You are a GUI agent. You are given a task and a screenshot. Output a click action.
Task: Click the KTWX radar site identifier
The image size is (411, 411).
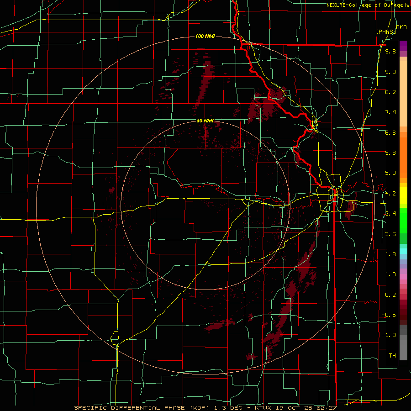coord(263,408)
